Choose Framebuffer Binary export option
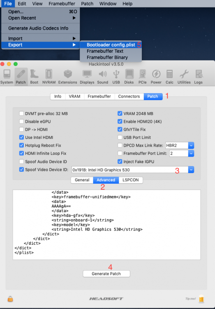Viewport: 215px width, 309px height. tap(111, 57)
